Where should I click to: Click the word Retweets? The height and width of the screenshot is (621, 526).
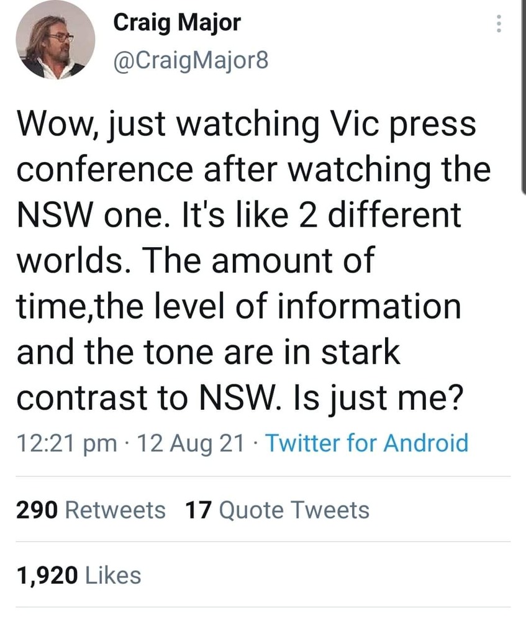pyautogui.click(x=116, y=510)
